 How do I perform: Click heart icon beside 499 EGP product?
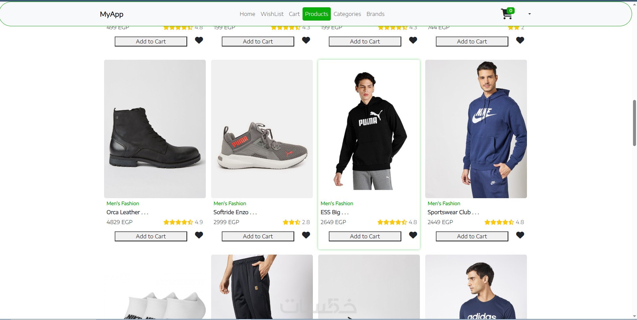[199, 40]
